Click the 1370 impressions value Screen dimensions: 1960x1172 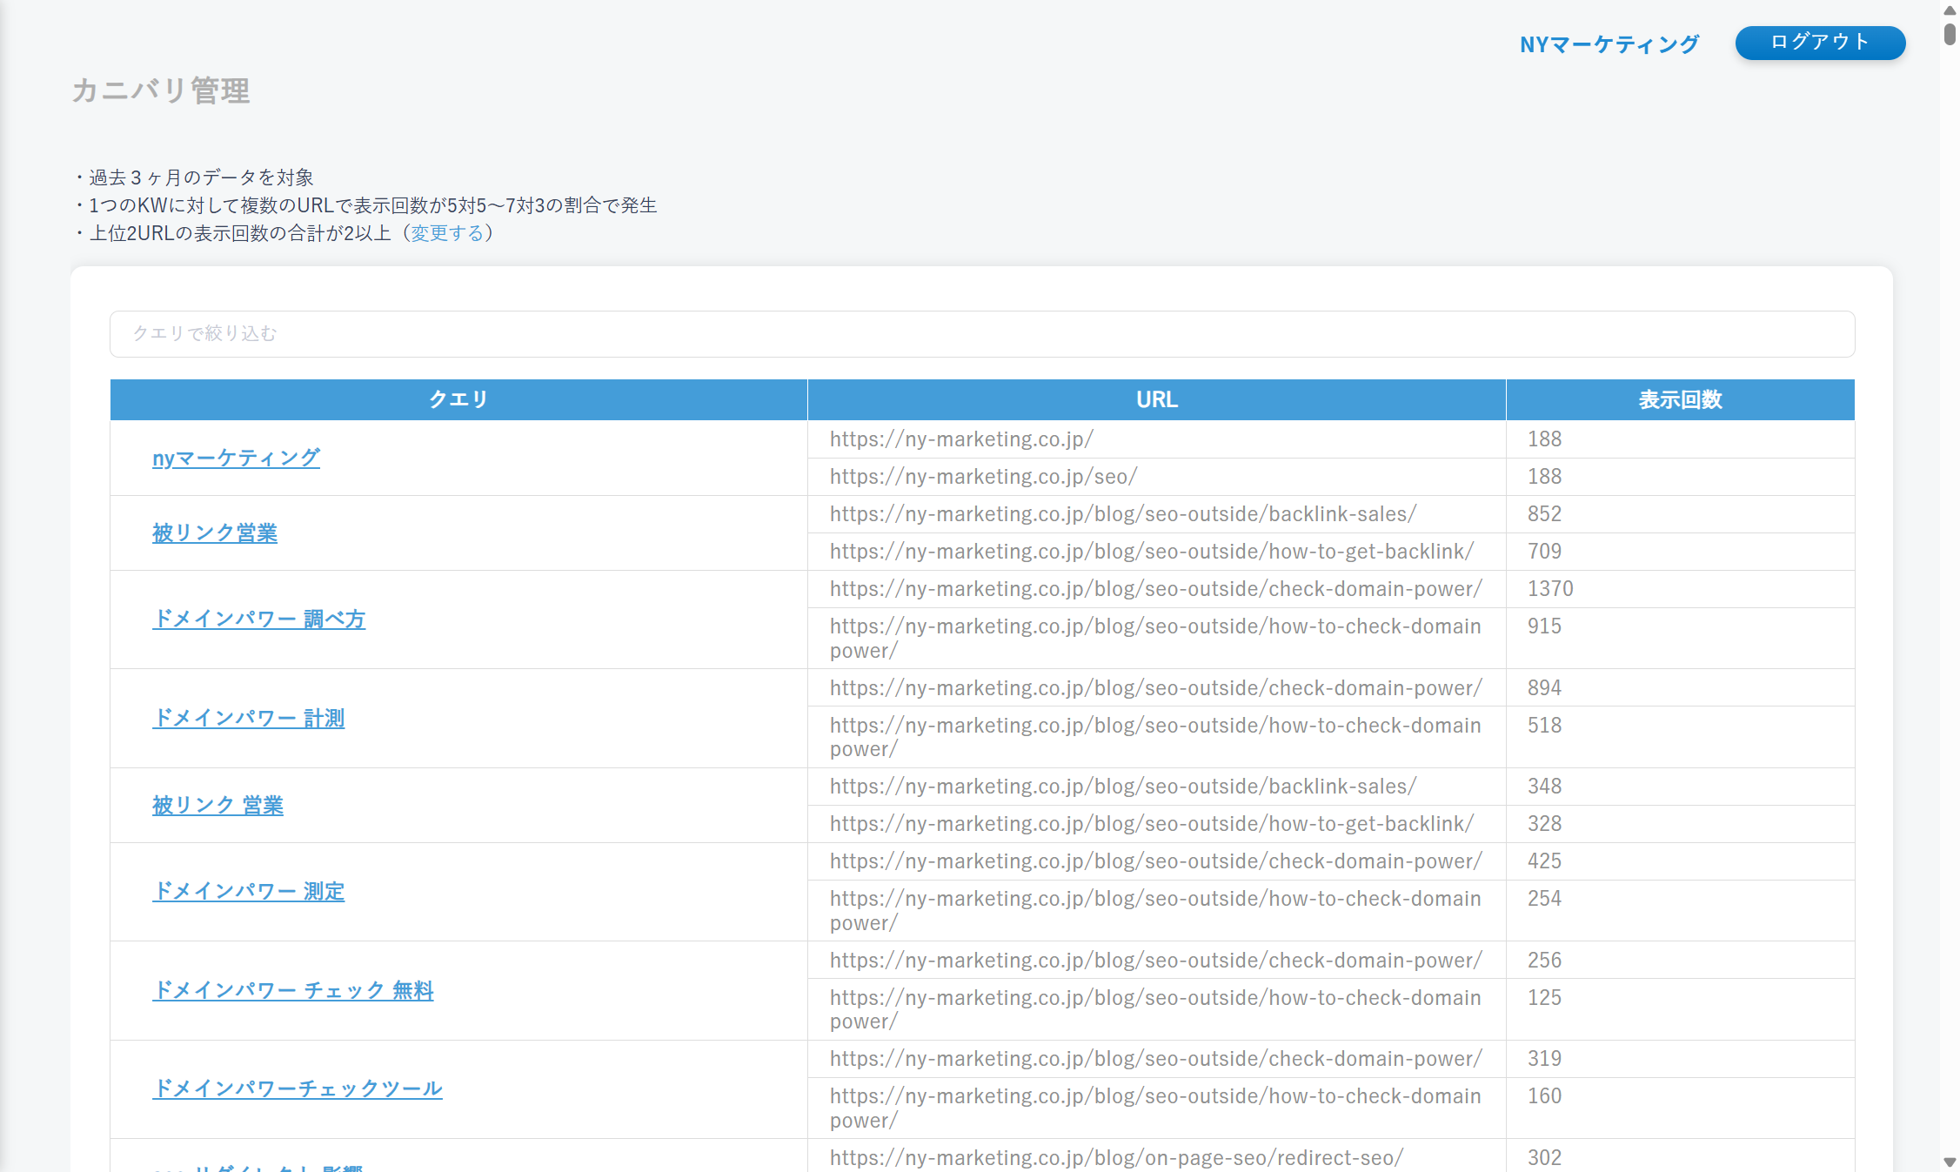click(x=1550, y=589)
